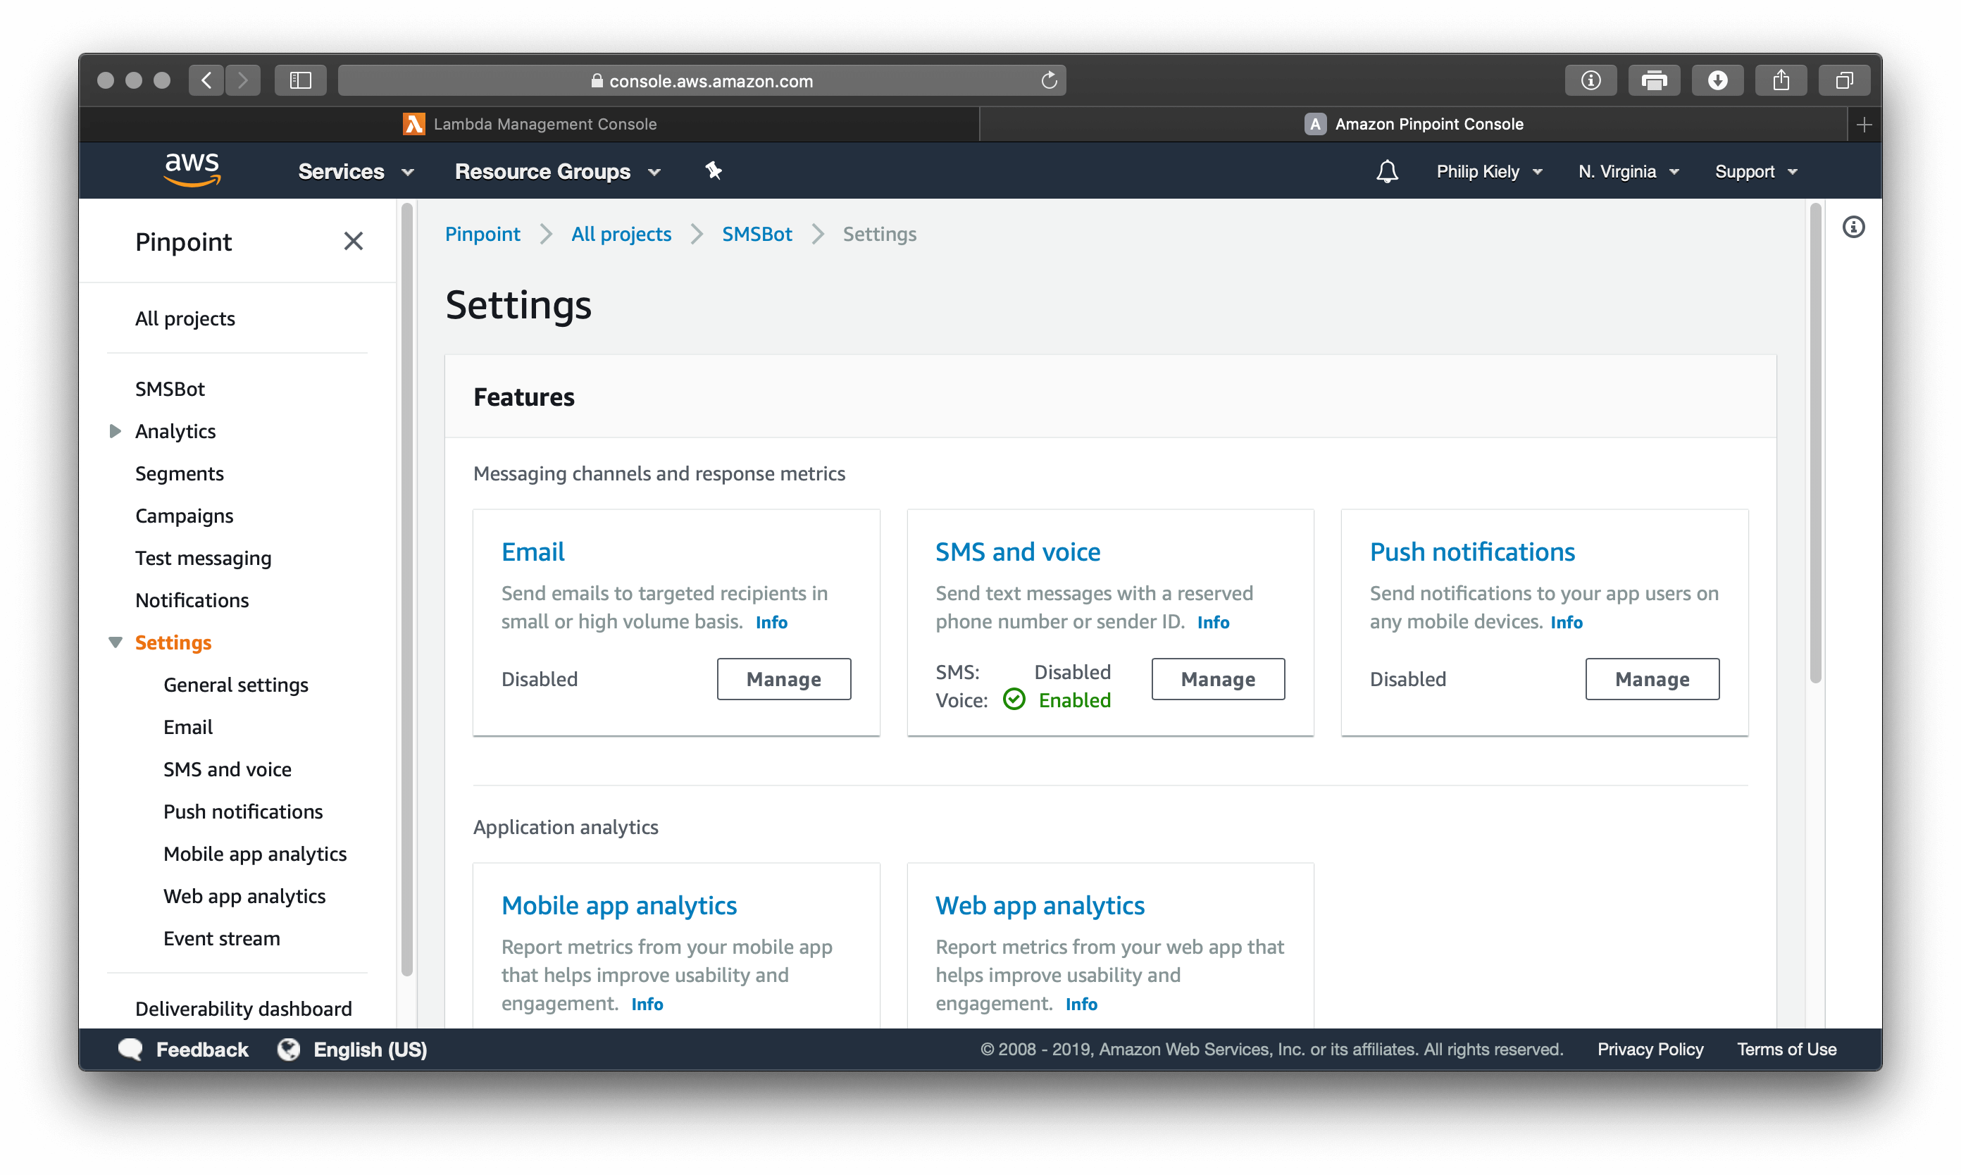Click the Safari address bar URL field
The image size is (1961, 1175).
(x=702, y=80)
